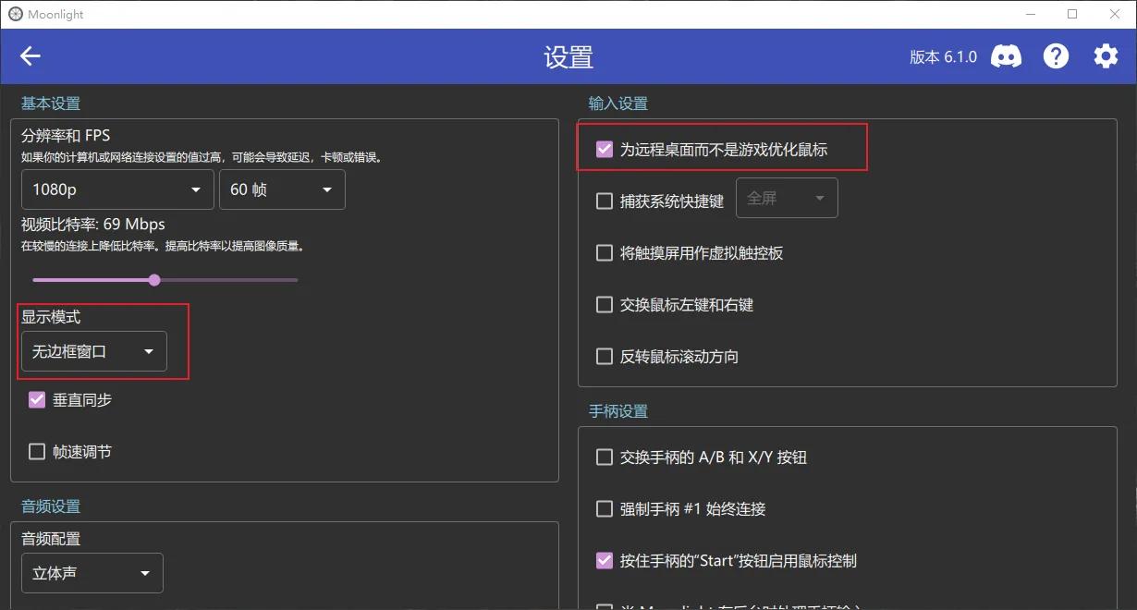Enable 帧速调节 checkbox
The image size is (1137, 610).
37,452
